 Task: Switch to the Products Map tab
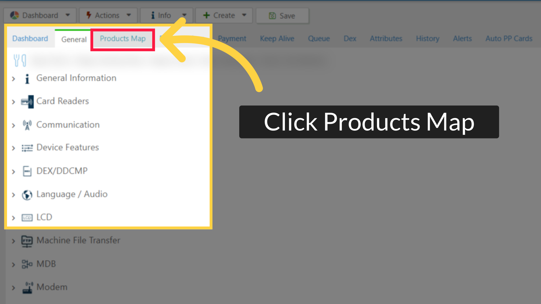[123, 39]
